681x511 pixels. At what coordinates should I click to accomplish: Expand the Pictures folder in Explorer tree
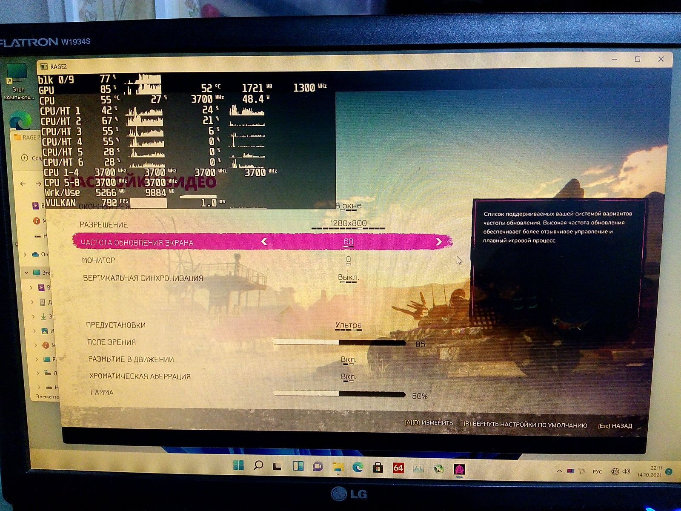(35, 331)
